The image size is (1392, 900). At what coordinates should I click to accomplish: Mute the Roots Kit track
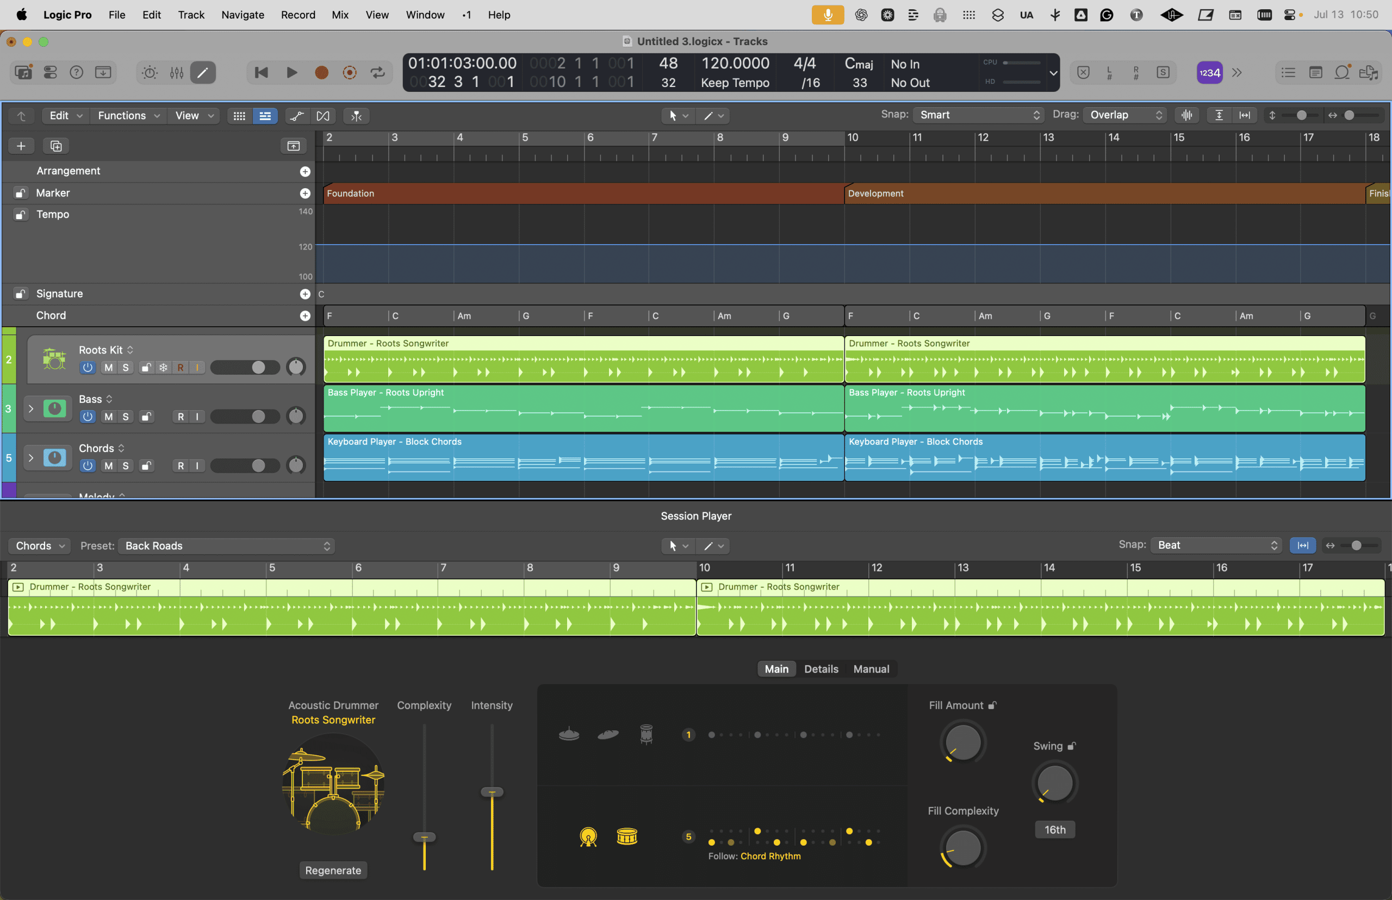point(109,368)
